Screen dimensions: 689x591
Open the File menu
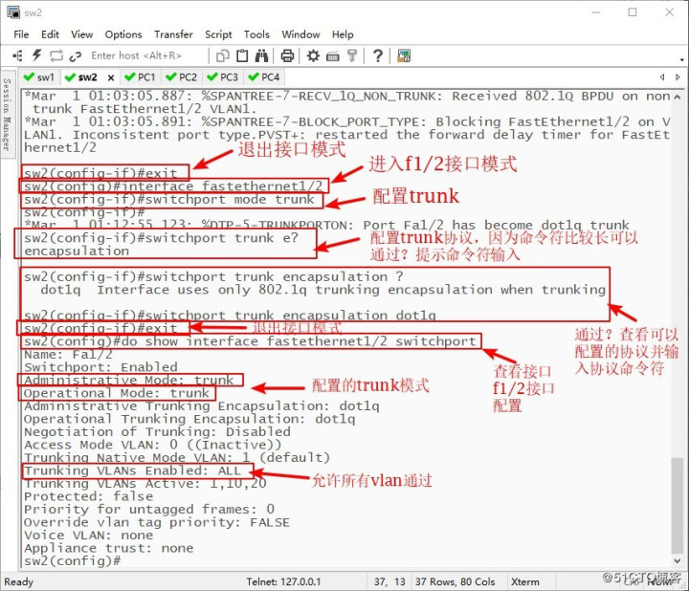[x=21, y=34]
